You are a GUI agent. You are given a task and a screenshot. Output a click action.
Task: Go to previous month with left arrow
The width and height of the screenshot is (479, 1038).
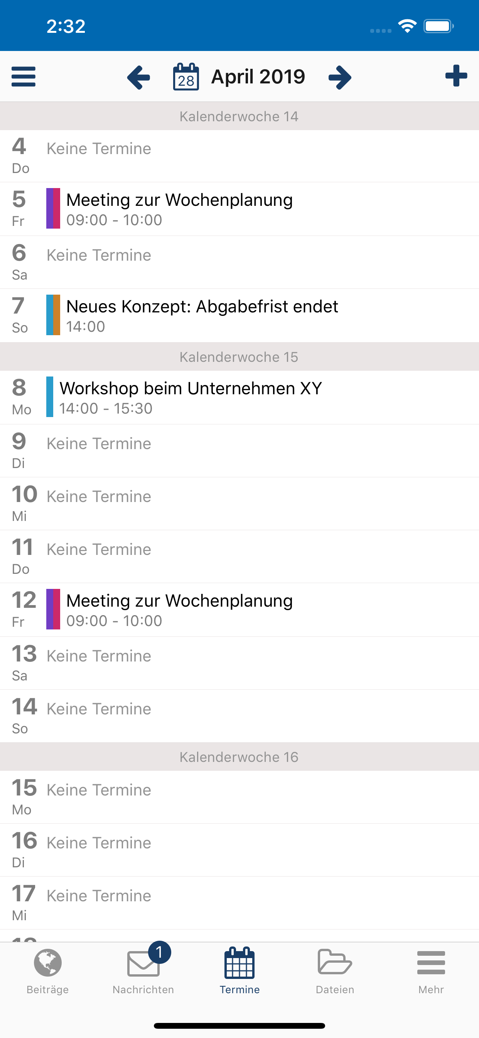click(x=138, y=77)
